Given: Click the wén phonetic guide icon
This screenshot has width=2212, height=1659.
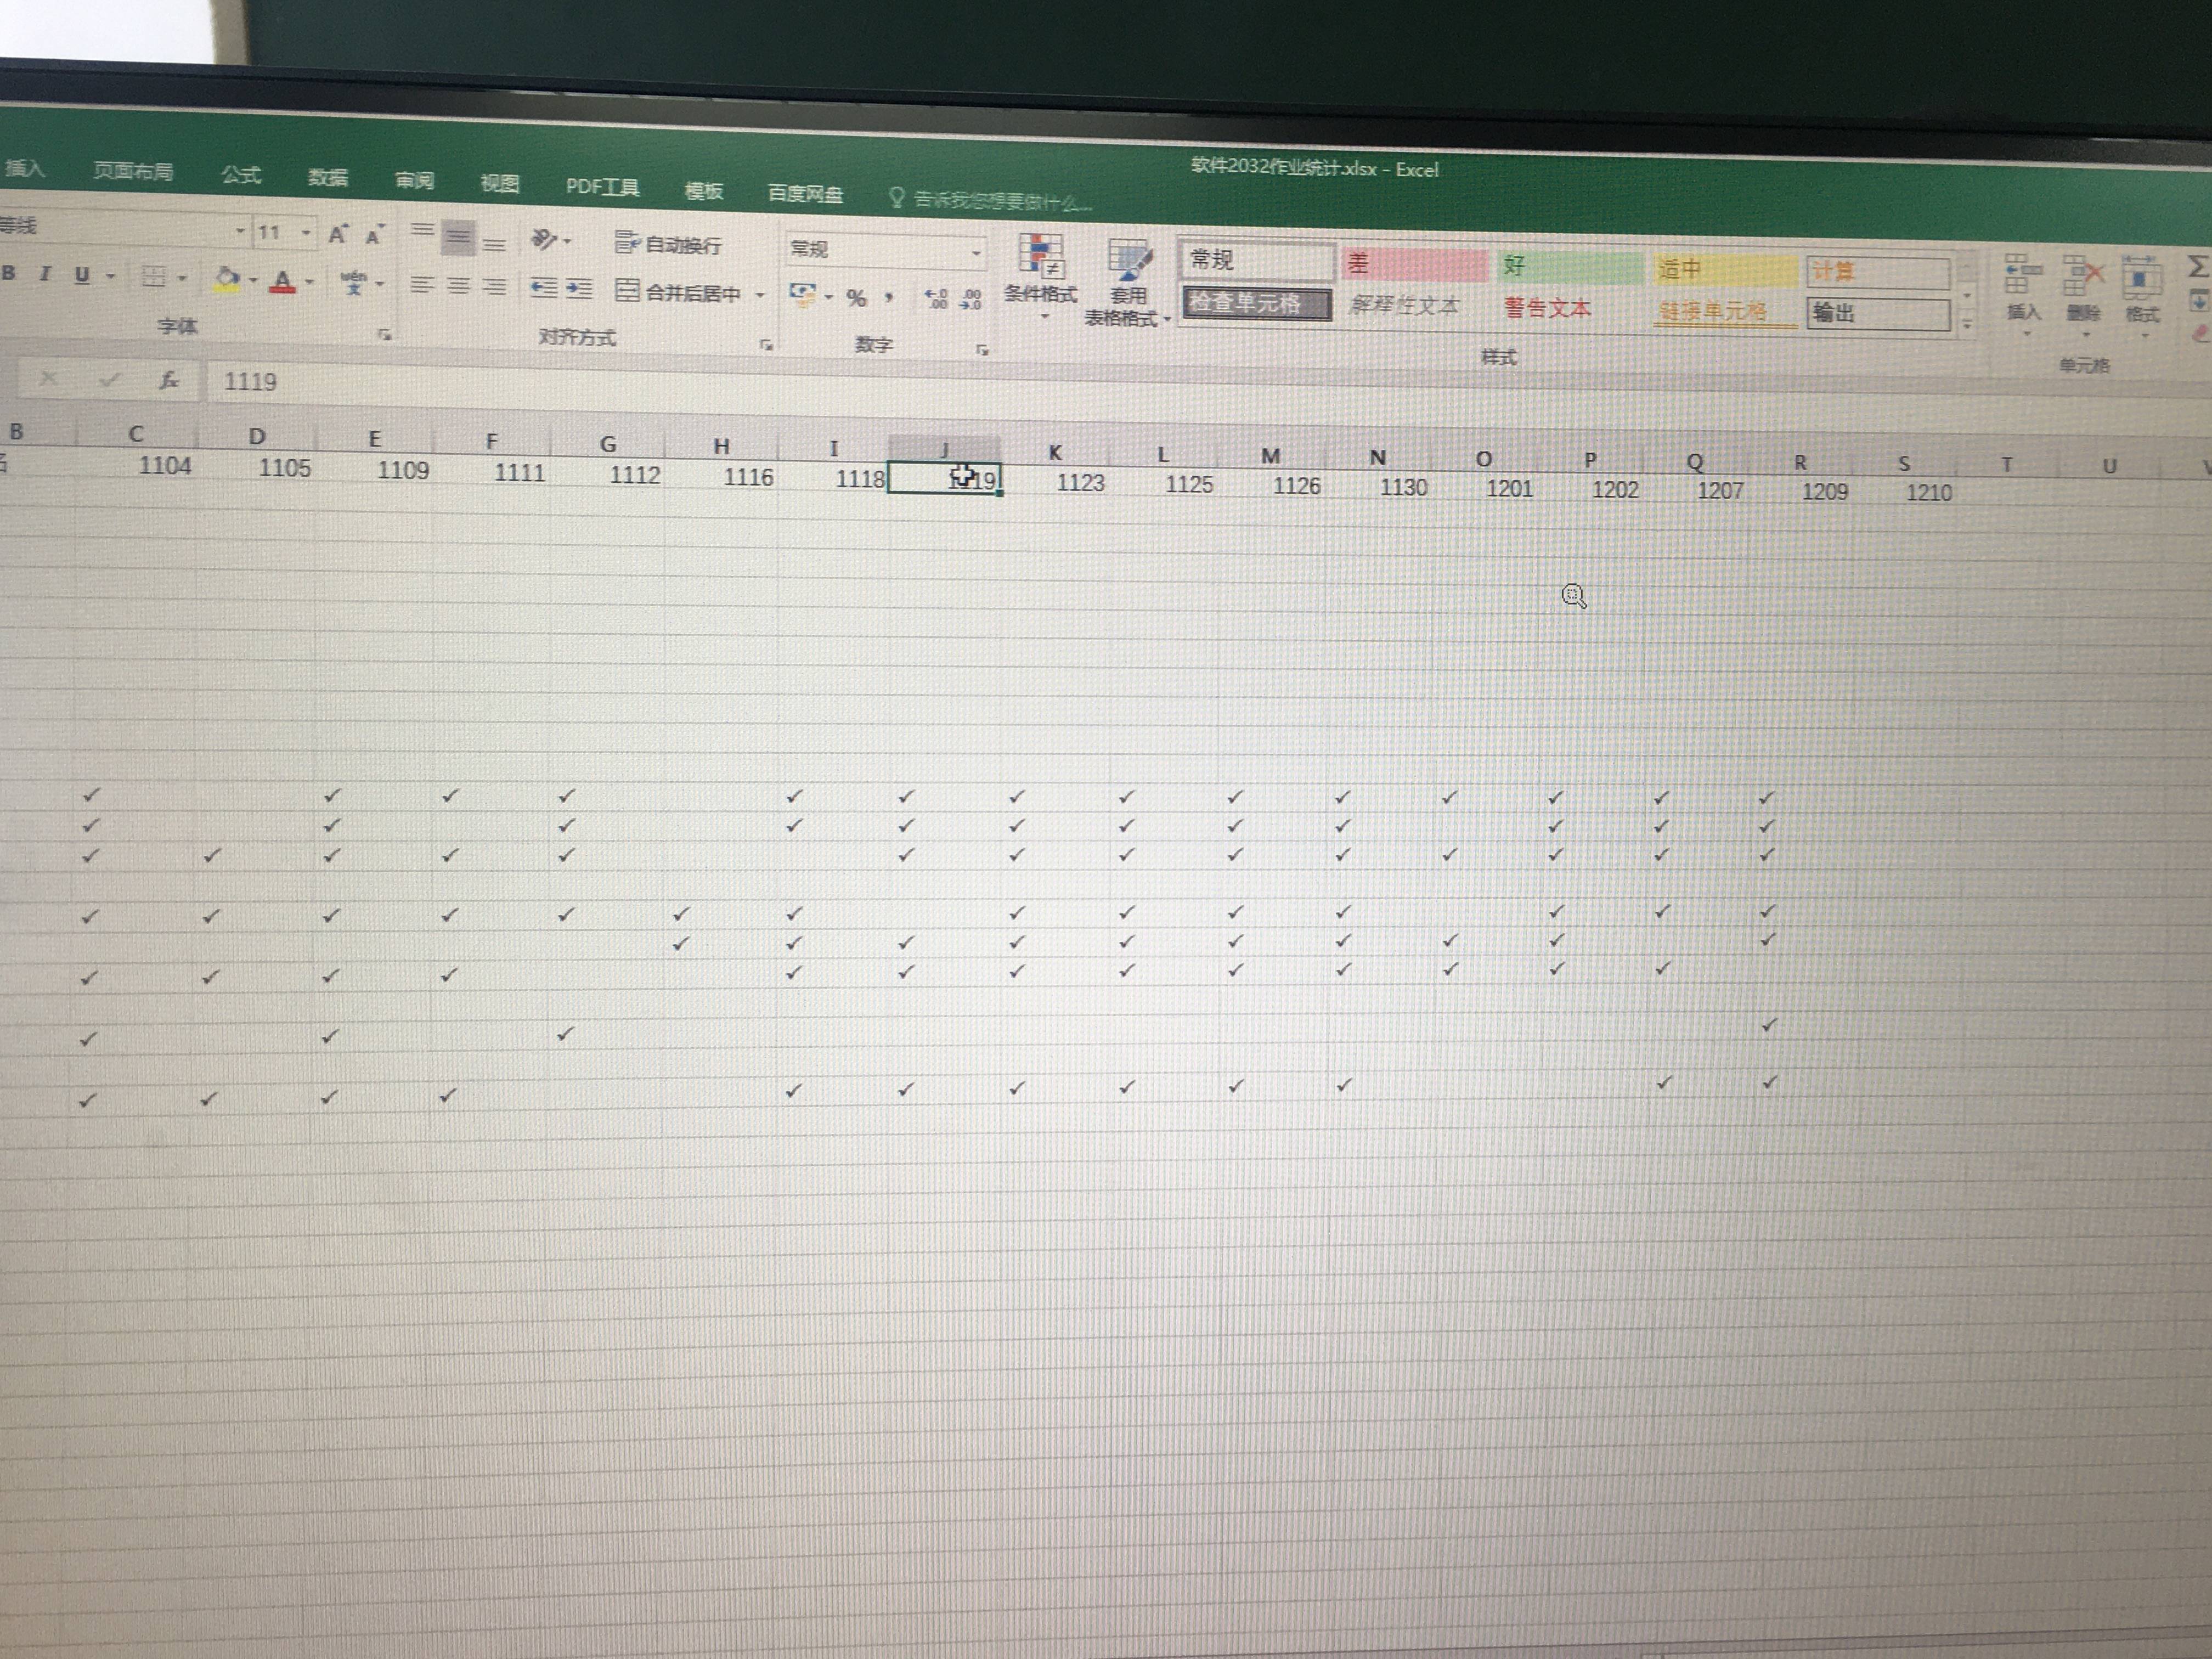Looking at the screenshot, I should coord(353,282).
